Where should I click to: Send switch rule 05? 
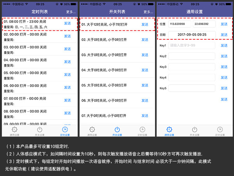145,85
